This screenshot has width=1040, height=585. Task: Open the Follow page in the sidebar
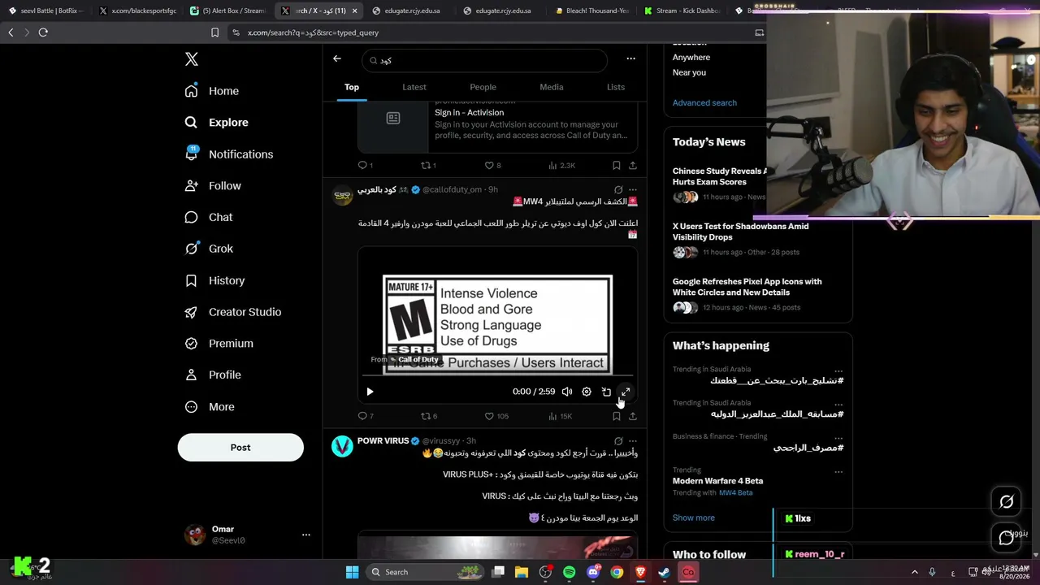[x=213, y=186]
